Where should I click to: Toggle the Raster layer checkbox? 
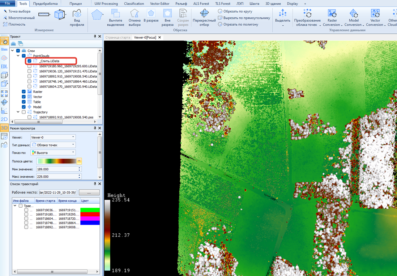coord(24,92)
